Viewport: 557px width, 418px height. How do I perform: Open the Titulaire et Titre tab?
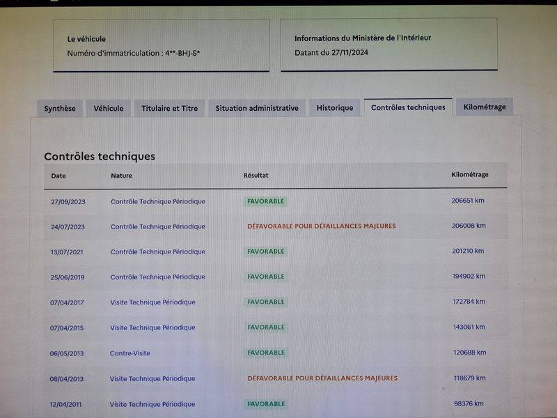169,108
